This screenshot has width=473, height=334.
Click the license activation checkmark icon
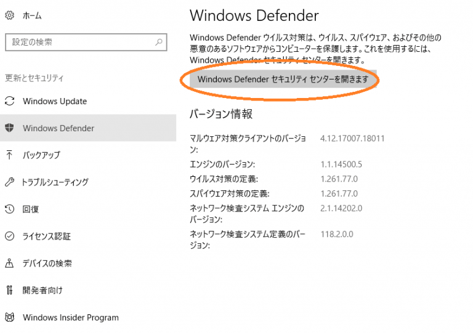tap(10, 236)
